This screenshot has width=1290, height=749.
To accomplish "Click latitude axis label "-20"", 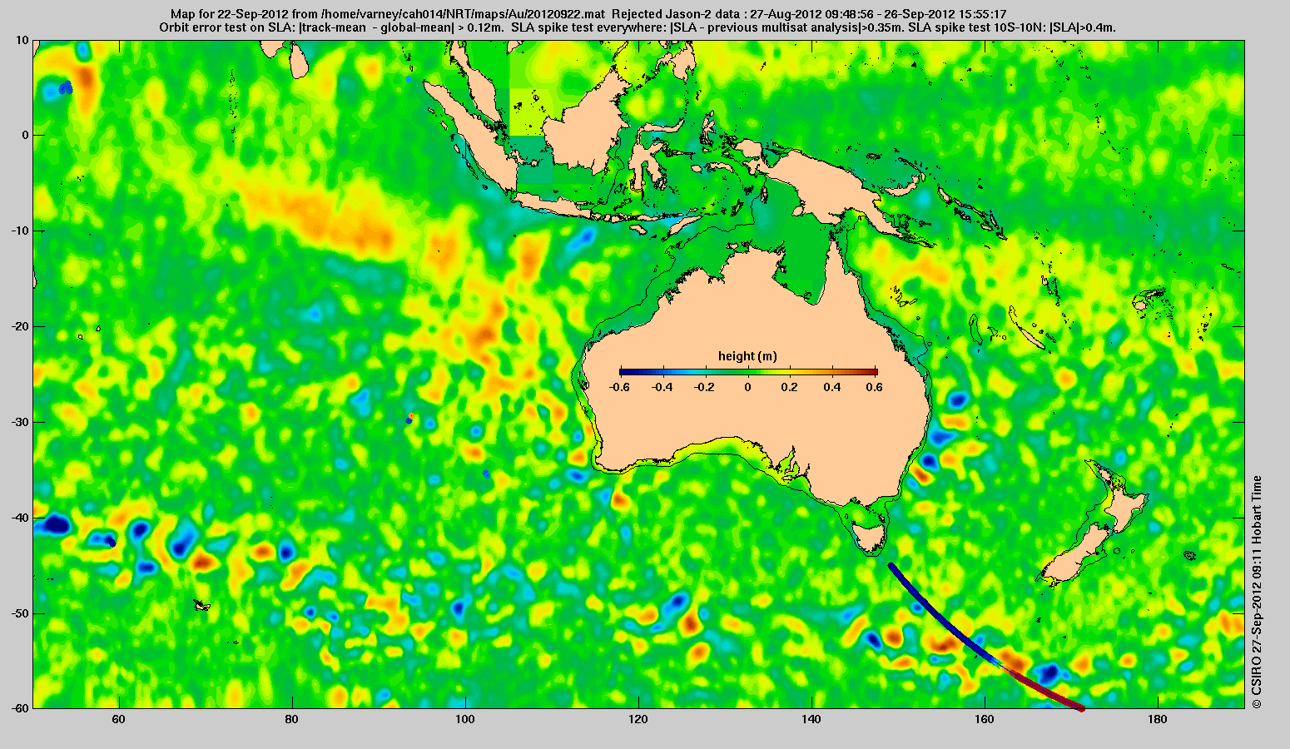I will click(x=19, y=326).
